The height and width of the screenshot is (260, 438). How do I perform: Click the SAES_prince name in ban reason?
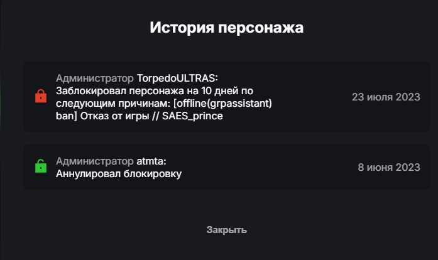pos(192,116)
